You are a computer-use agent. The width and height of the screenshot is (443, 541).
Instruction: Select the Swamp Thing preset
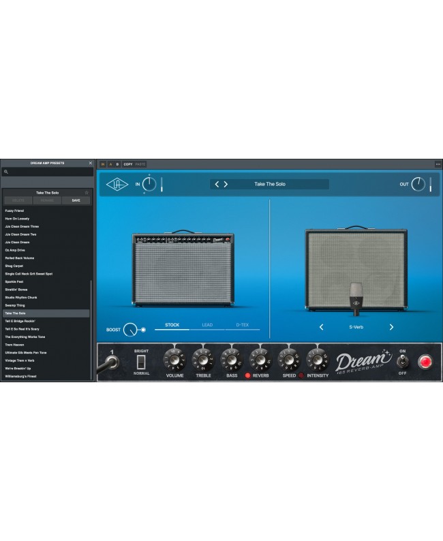[46, 305]
